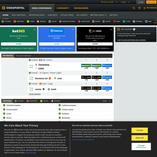The image size is (157, 157).
Task: Select Basketball in the sports bar
Action: pyautogui.click(x=19, y=21)
